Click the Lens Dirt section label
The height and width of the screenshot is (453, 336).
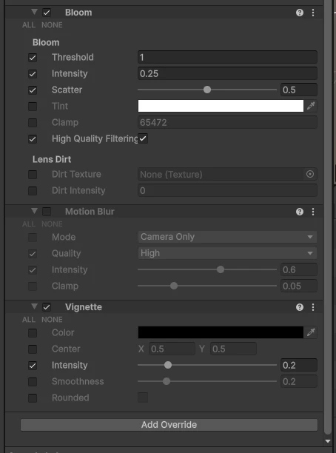[x=52, y=159]
